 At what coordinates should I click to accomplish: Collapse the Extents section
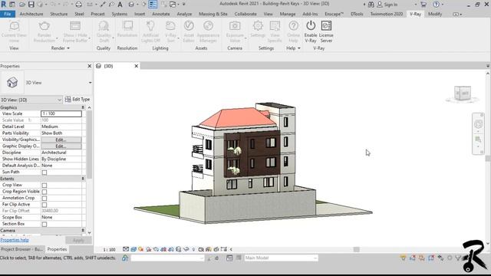(83, 179)
